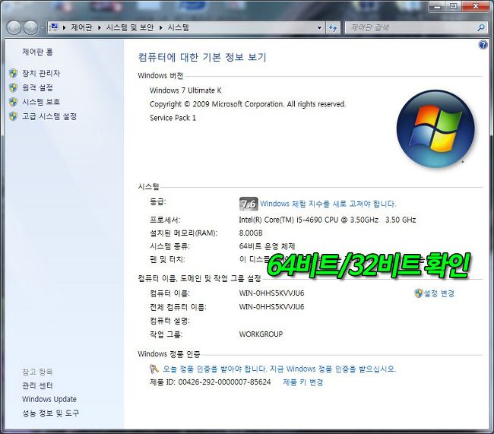Screen dimensions: 494x434
Task: Open help with the blue question mark
Action: tap(483, 45)
